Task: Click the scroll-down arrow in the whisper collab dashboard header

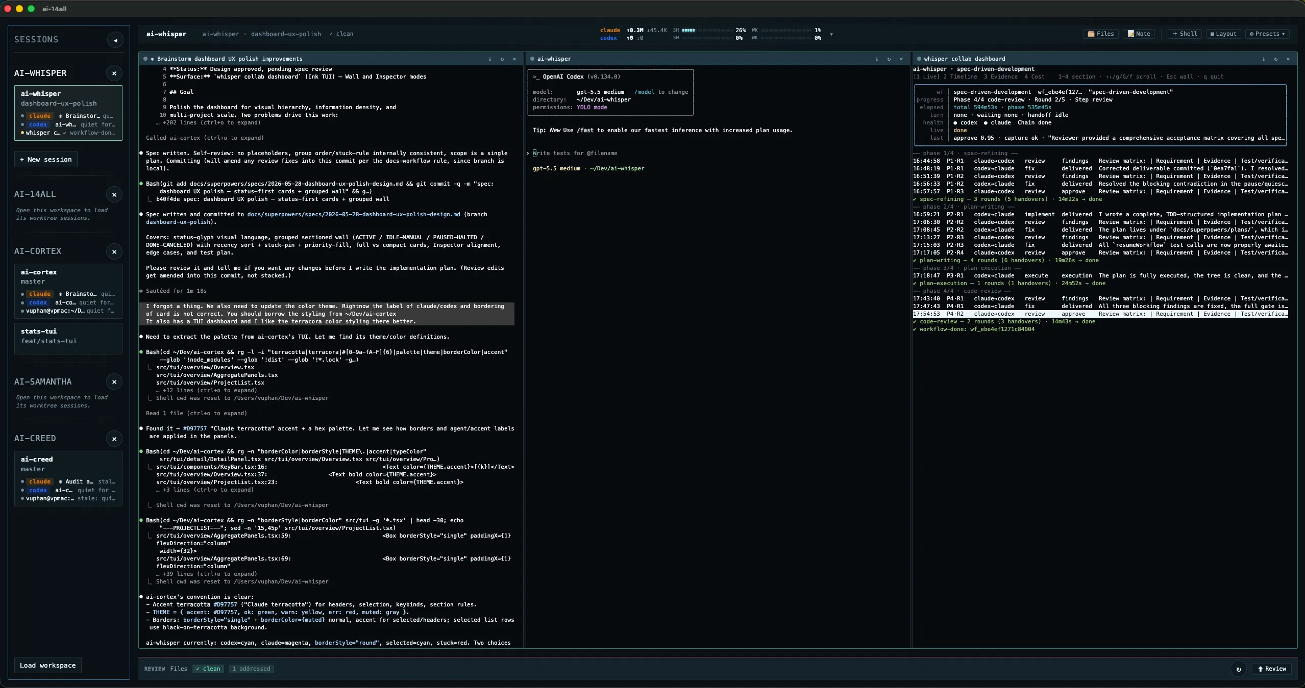Action: 1264,59
